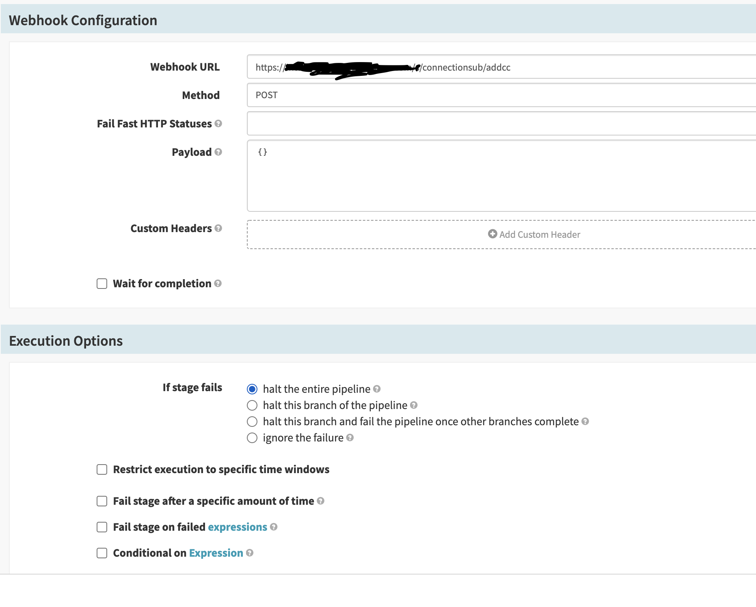Click the help icon beside halt the entire pipeline
The image size is (756, 607).
coord(376,389)
